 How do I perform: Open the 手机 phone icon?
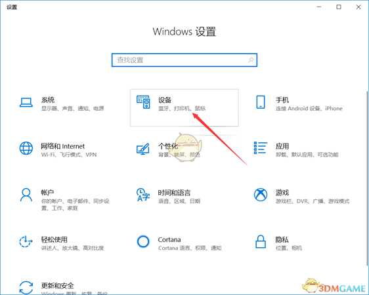pos(261,102)
